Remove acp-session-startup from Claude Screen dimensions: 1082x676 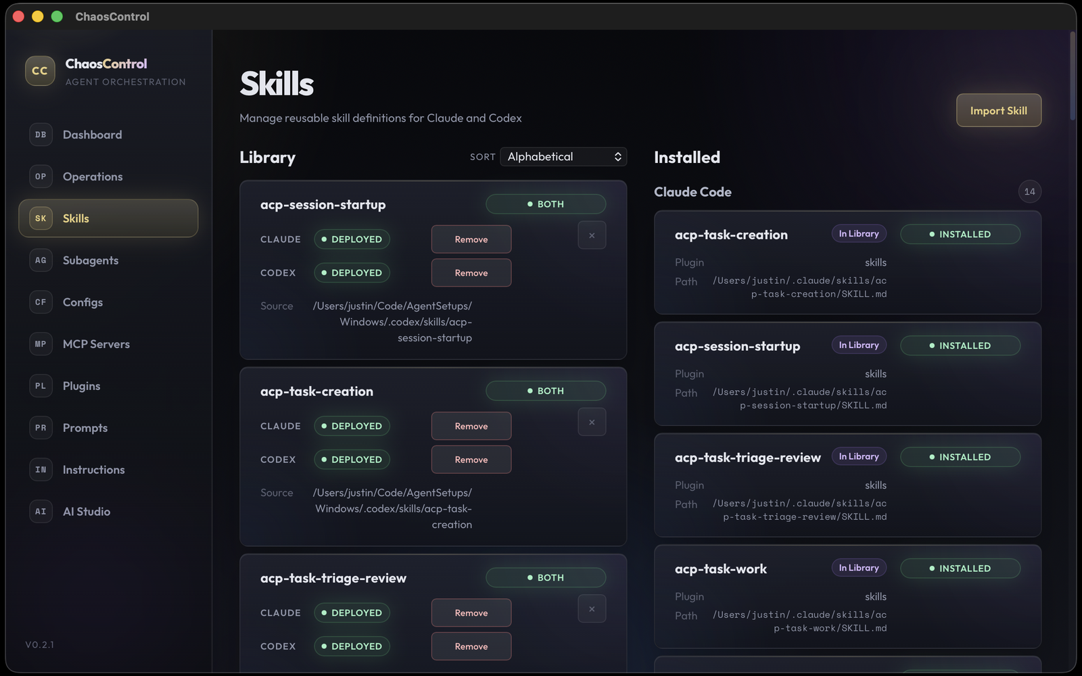(471, 239)
